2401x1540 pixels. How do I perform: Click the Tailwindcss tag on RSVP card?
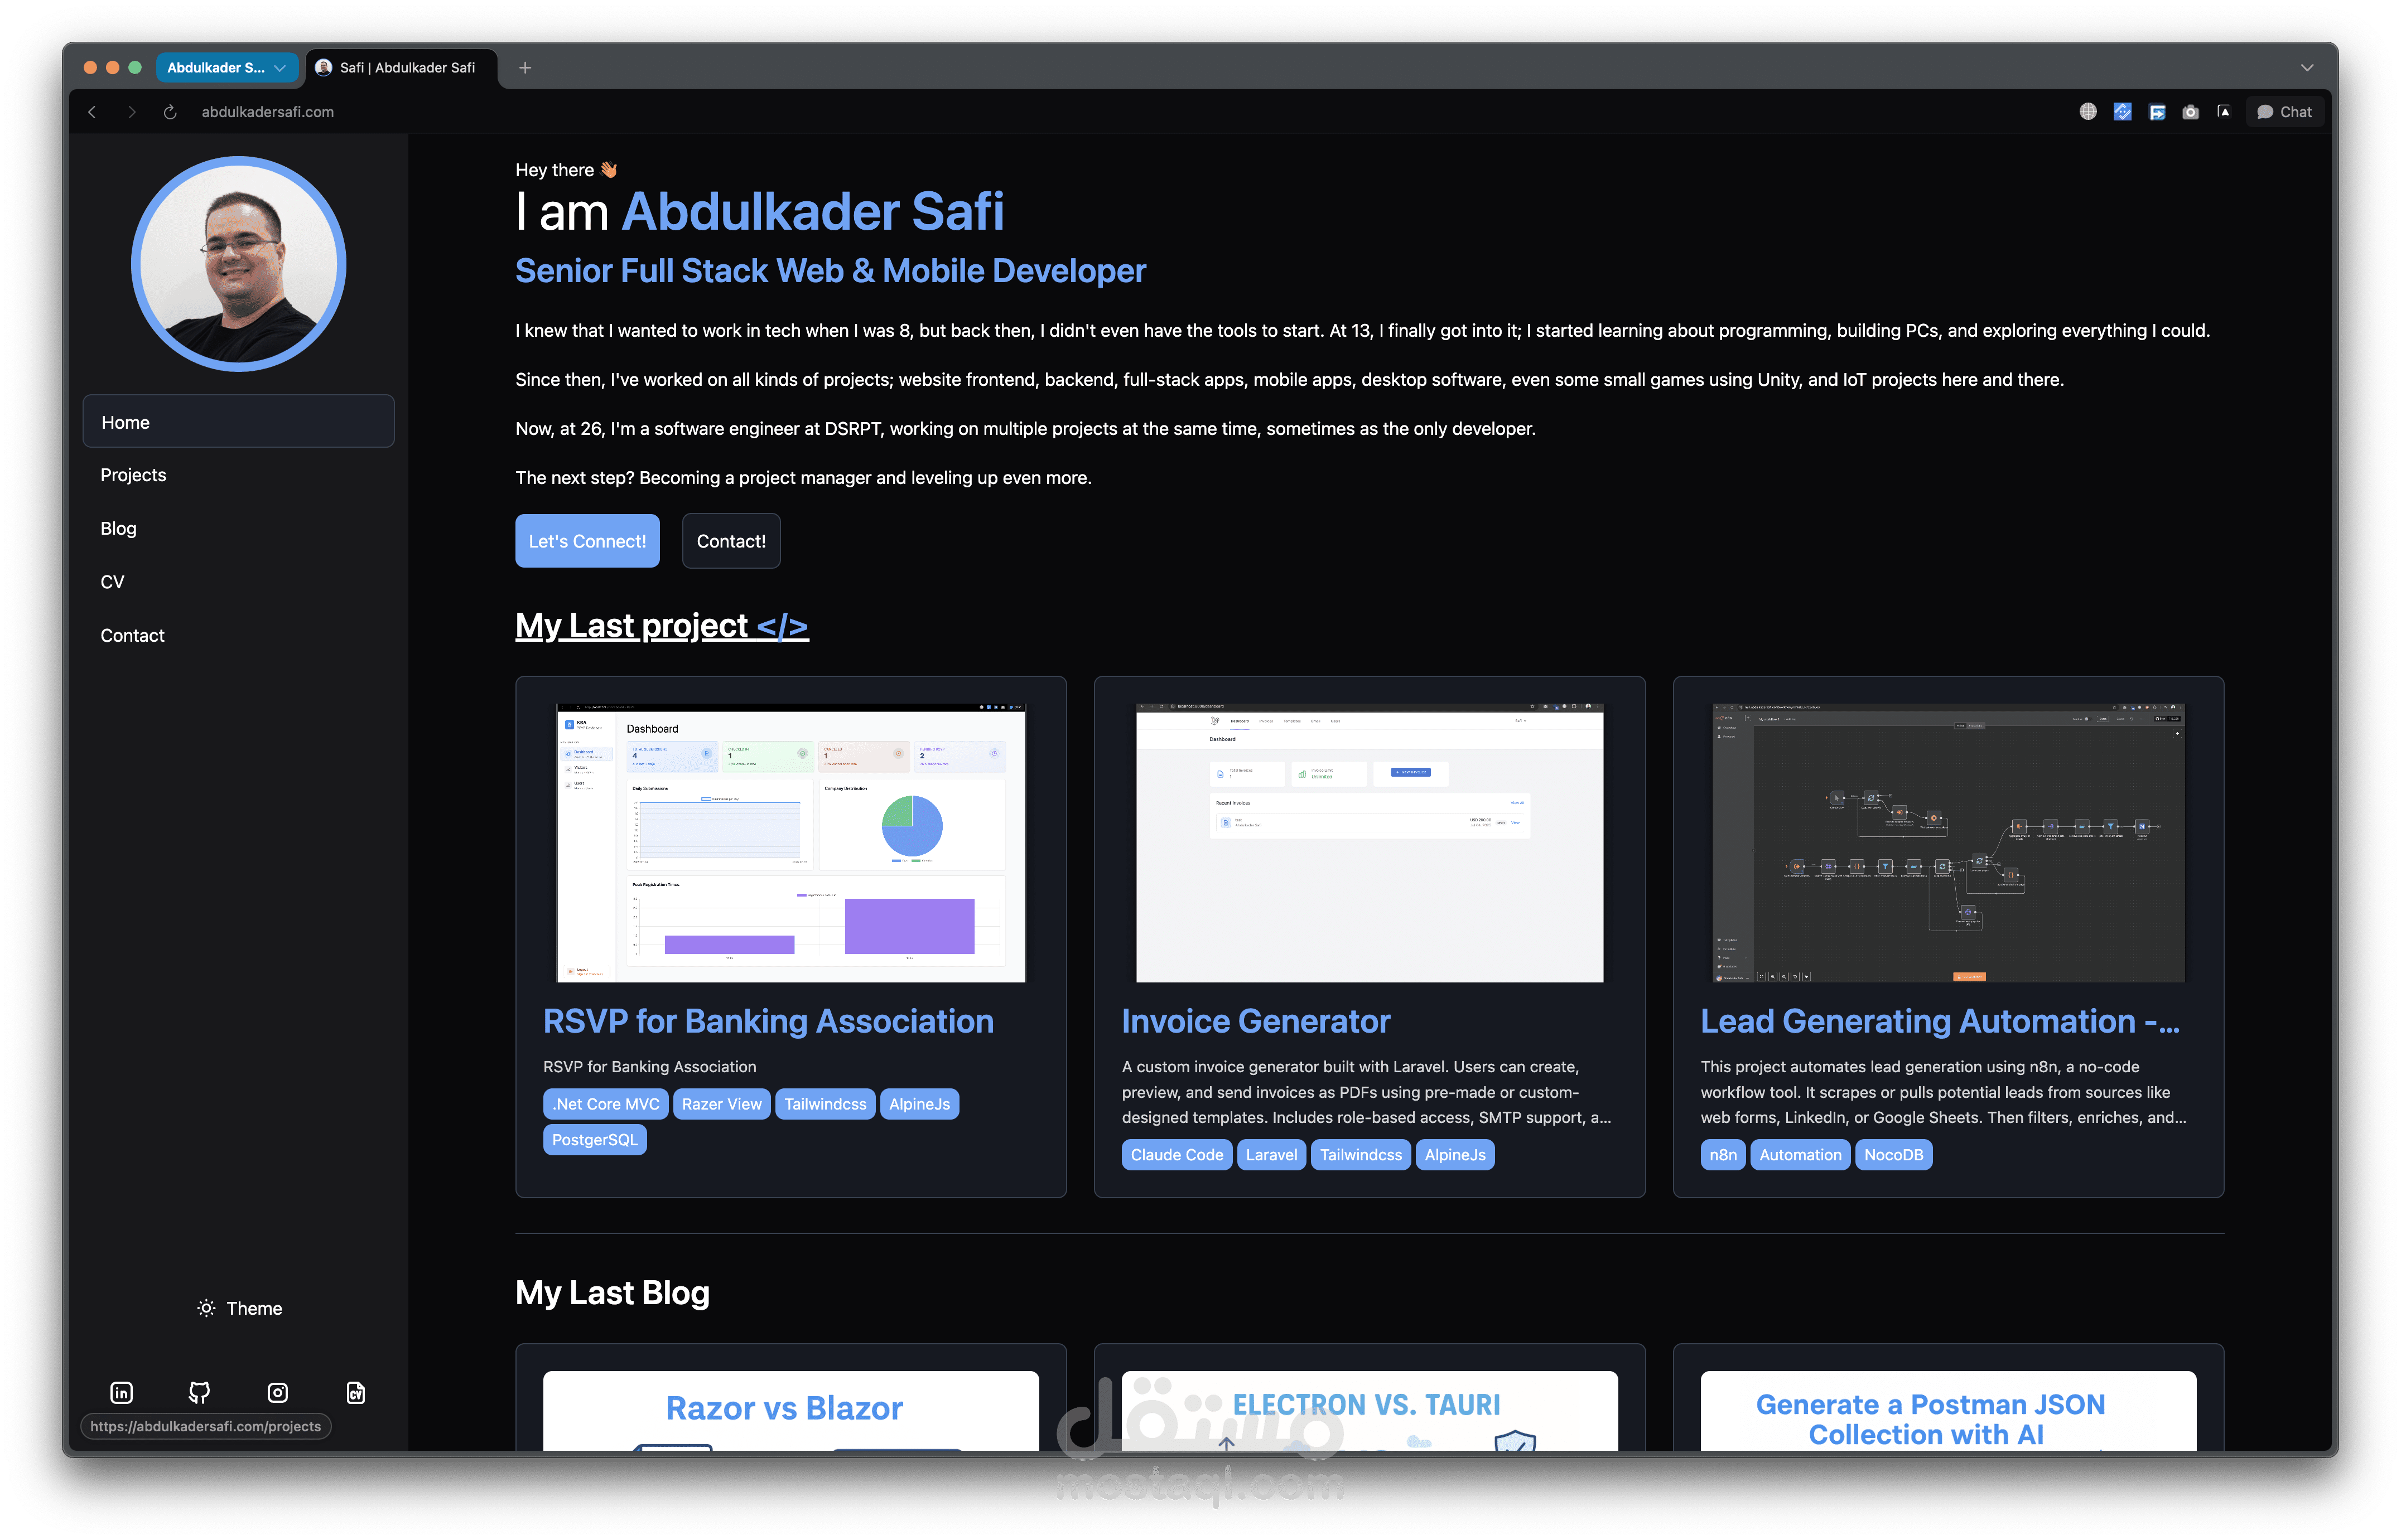pos(826,1104)
